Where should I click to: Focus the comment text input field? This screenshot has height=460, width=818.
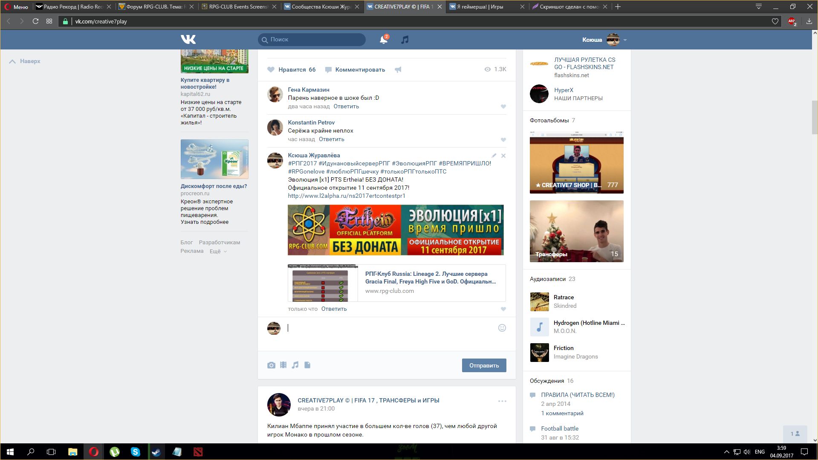click(x=390, y=328)
